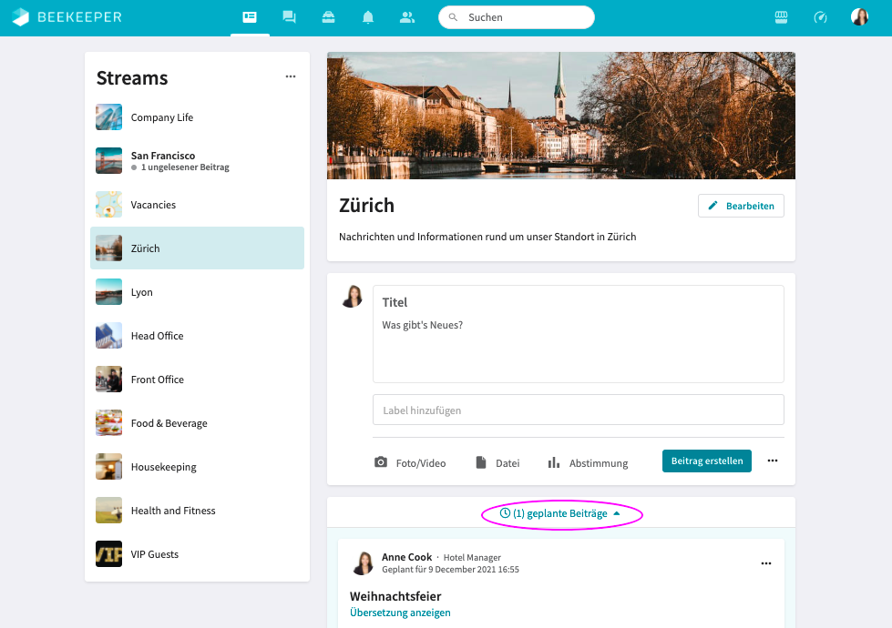Click the composer avatar beside Titel
This screenshot has width=892, height=628.
[x=352, y=296]
